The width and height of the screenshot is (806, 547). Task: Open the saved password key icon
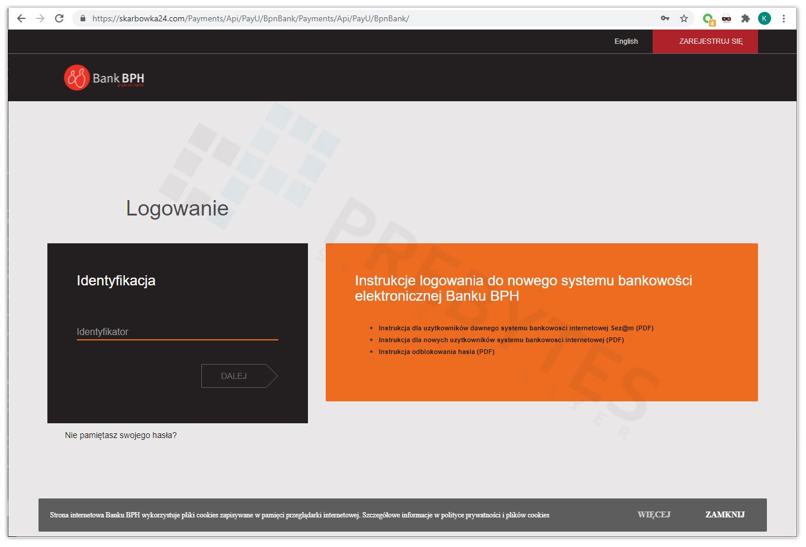[665, 18]
